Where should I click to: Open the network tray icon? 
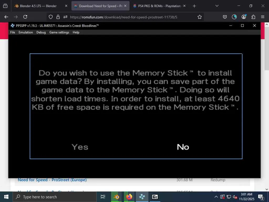tap(229, 197)
